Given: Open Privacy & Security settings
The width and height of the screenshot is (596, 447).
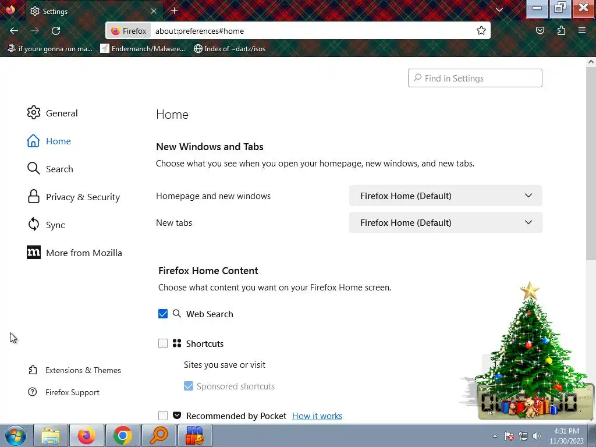Looking at the screenshot, I should (x=73, y=197).
